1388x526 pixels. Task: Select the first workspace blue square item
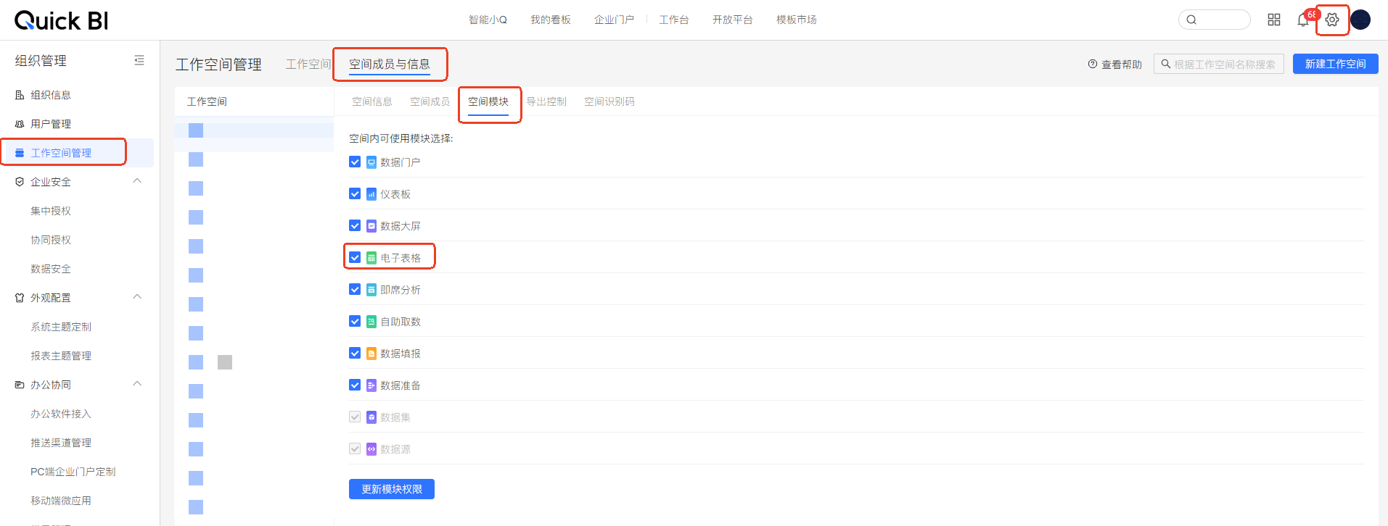point(196,130)
